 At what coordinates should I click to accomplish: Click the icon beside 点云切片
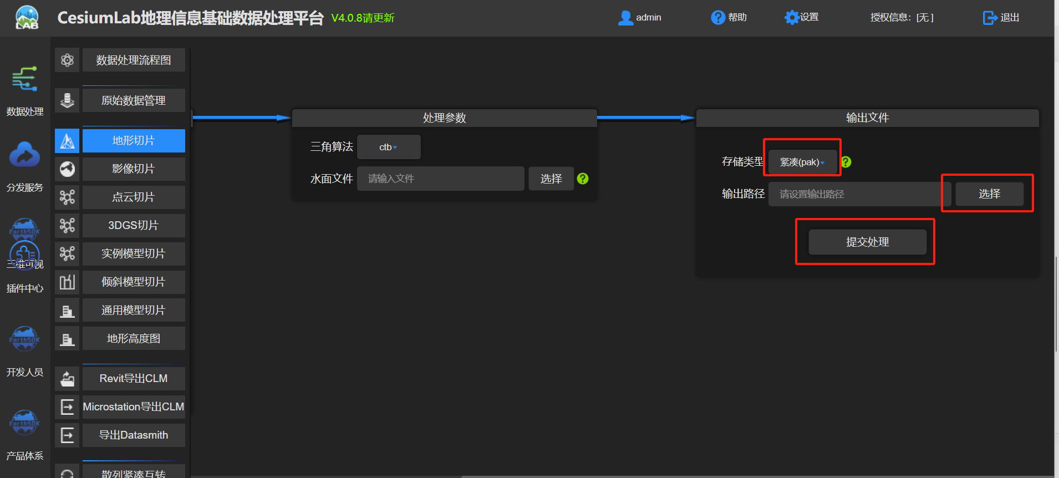coord(67,197)
